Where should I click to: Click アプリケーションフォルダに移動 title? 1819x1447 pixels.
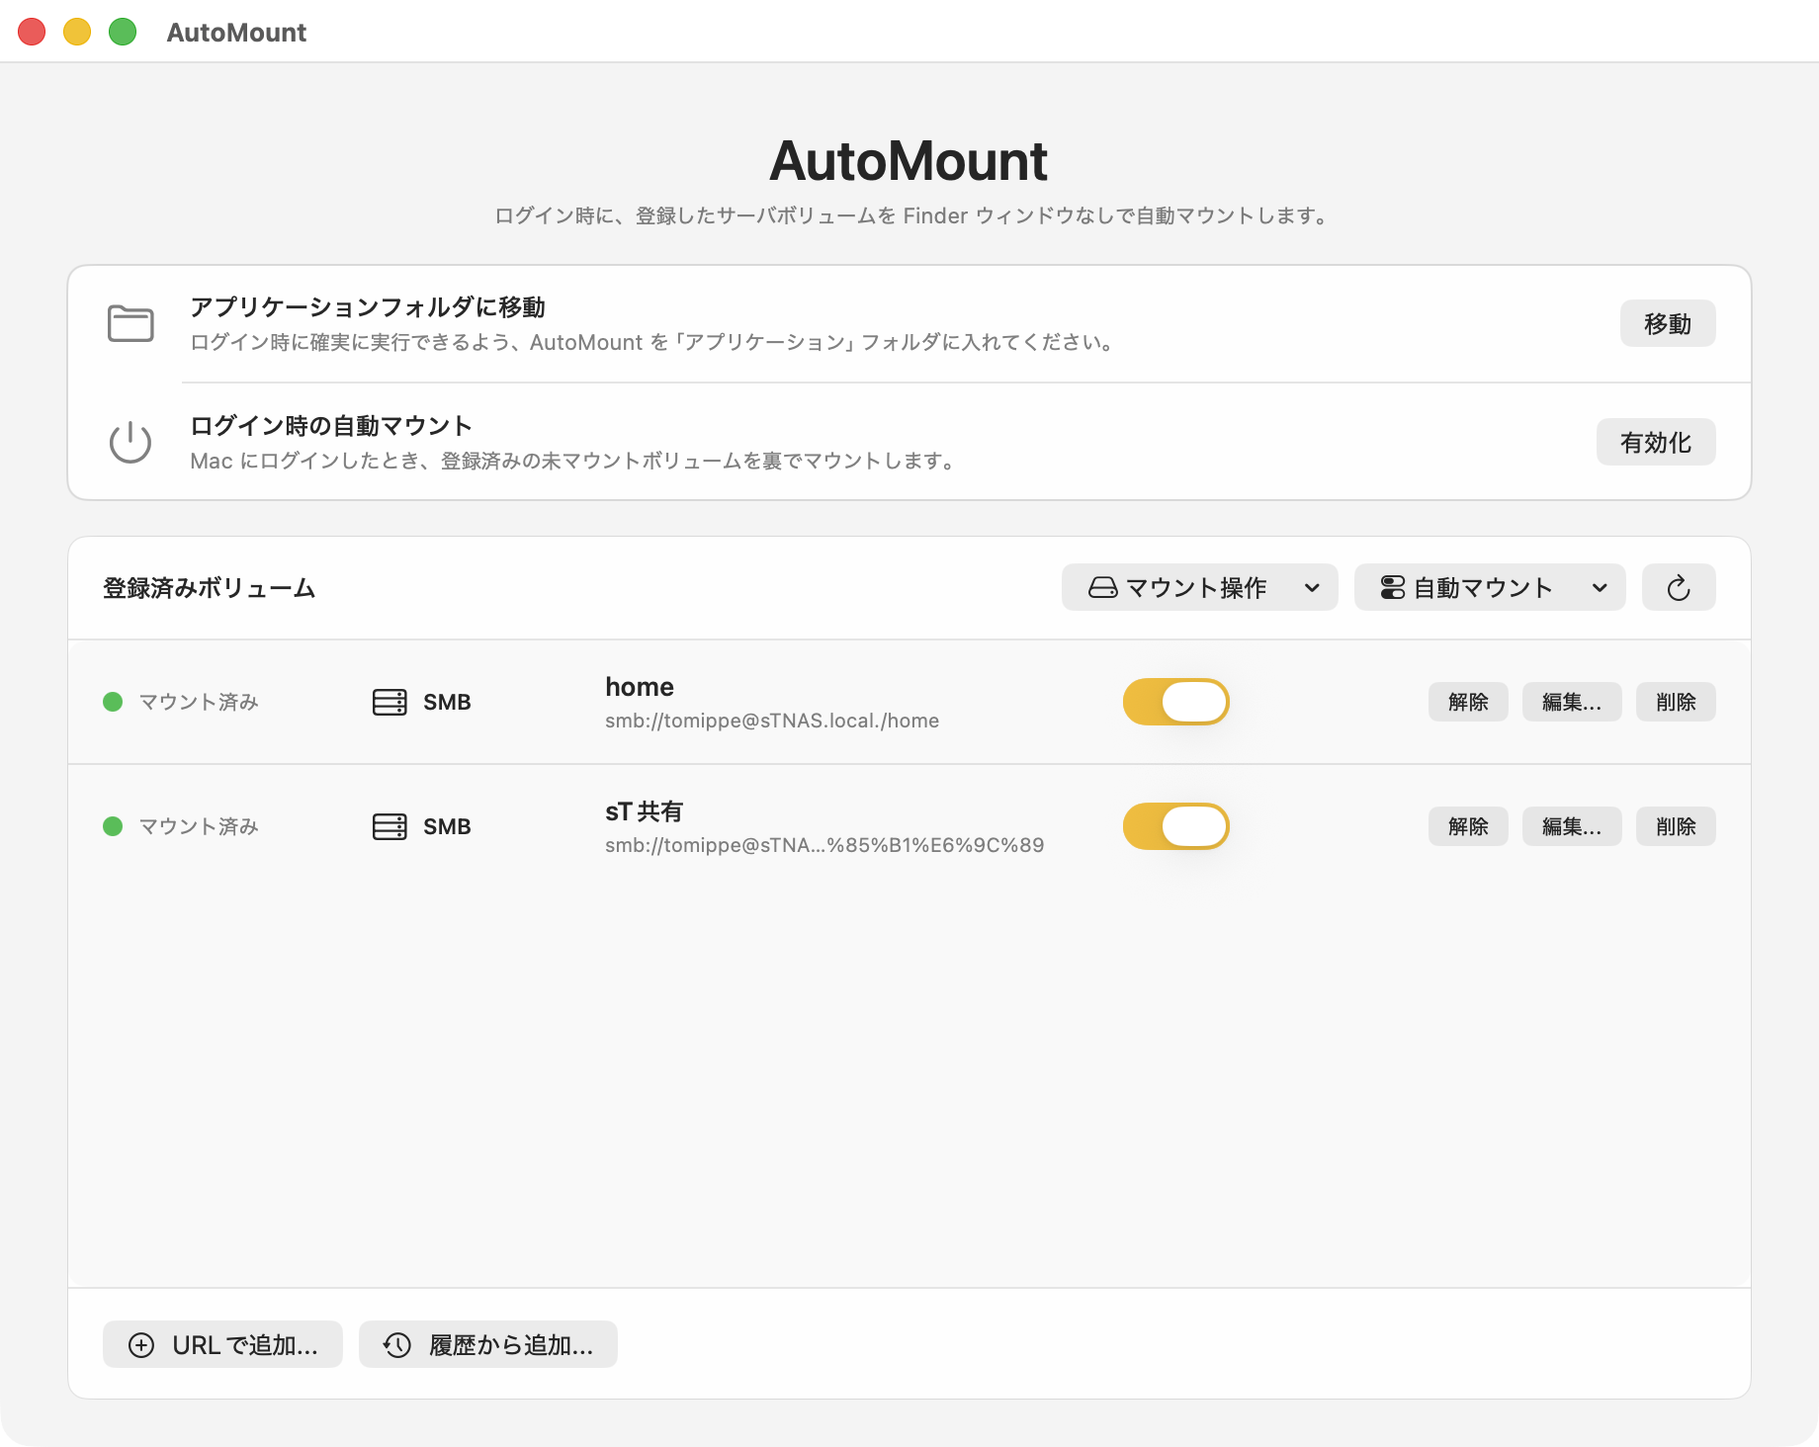pyautogui.click(x=368, y=307)
